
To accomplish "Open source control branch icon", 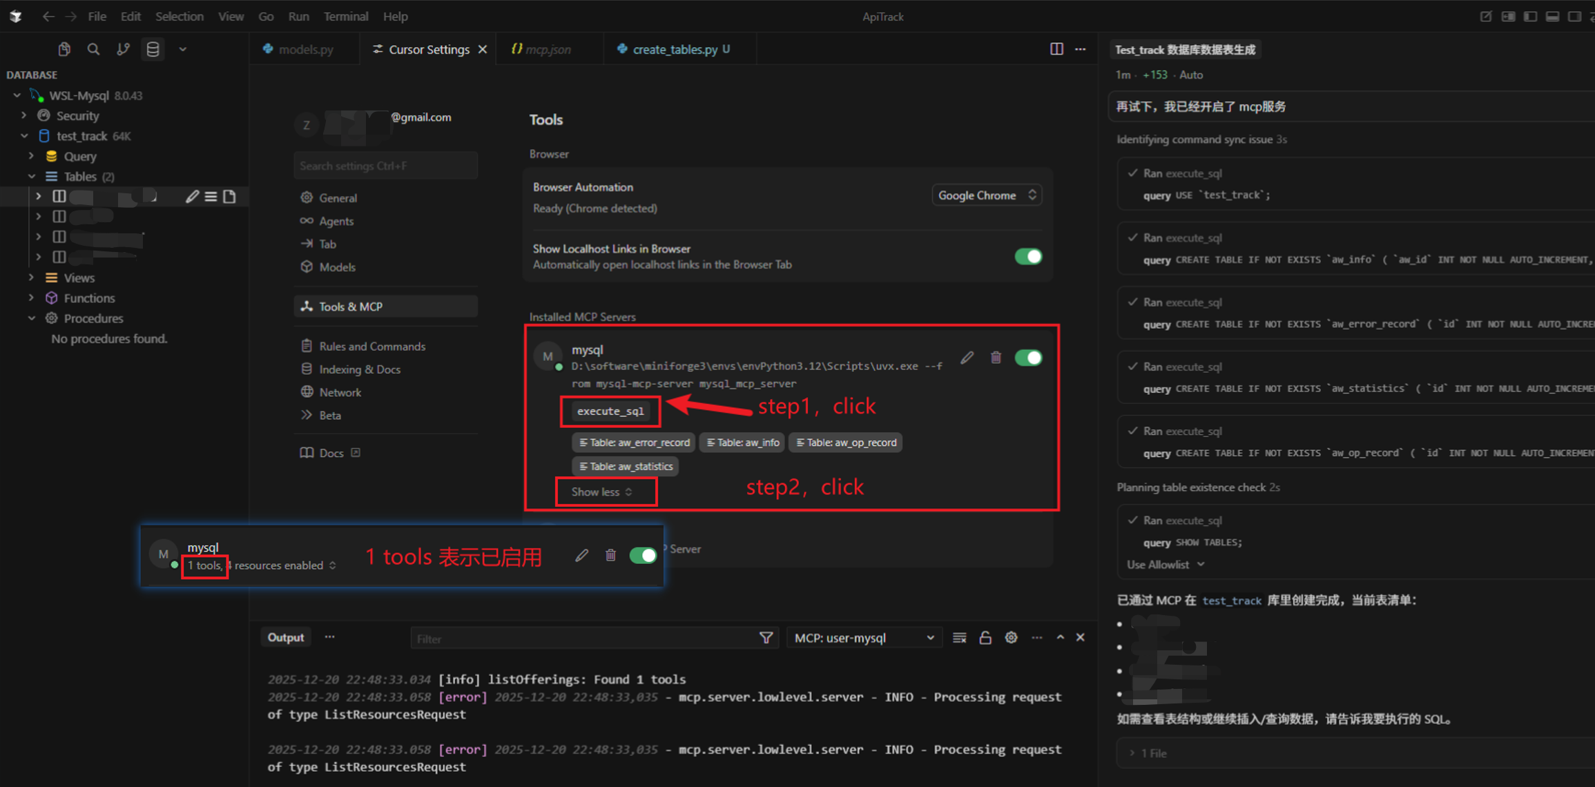I will tap(123, 49).
